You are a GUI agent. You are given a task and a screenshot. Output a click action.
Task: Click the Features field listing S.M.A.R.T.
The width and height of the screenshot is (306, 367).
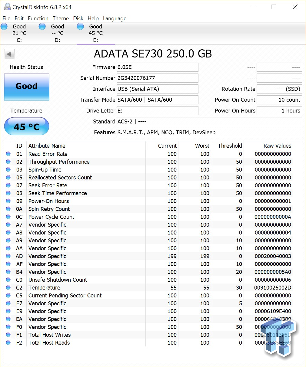pyautogui.click(x=209, y=133)
